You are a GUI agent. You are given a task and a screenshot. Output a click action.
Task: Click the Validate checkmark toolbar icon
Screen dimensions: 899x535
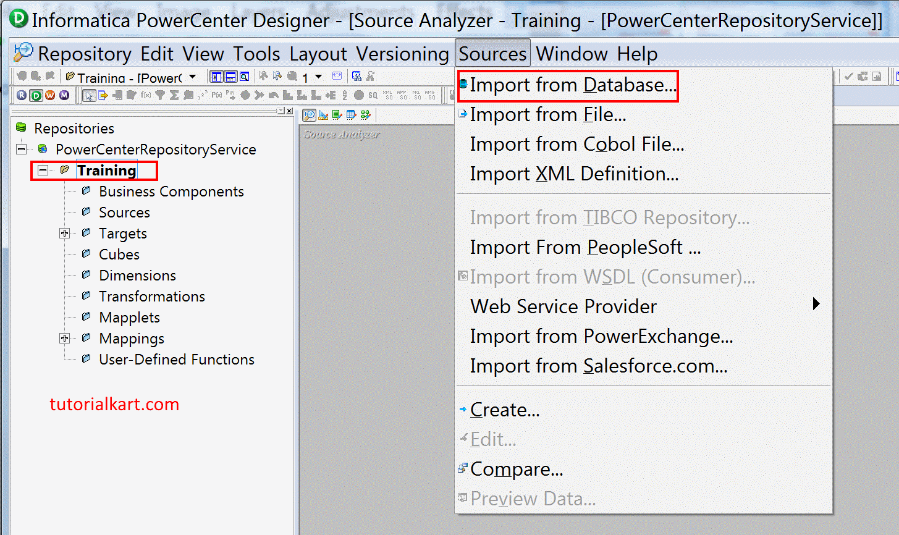849,76
